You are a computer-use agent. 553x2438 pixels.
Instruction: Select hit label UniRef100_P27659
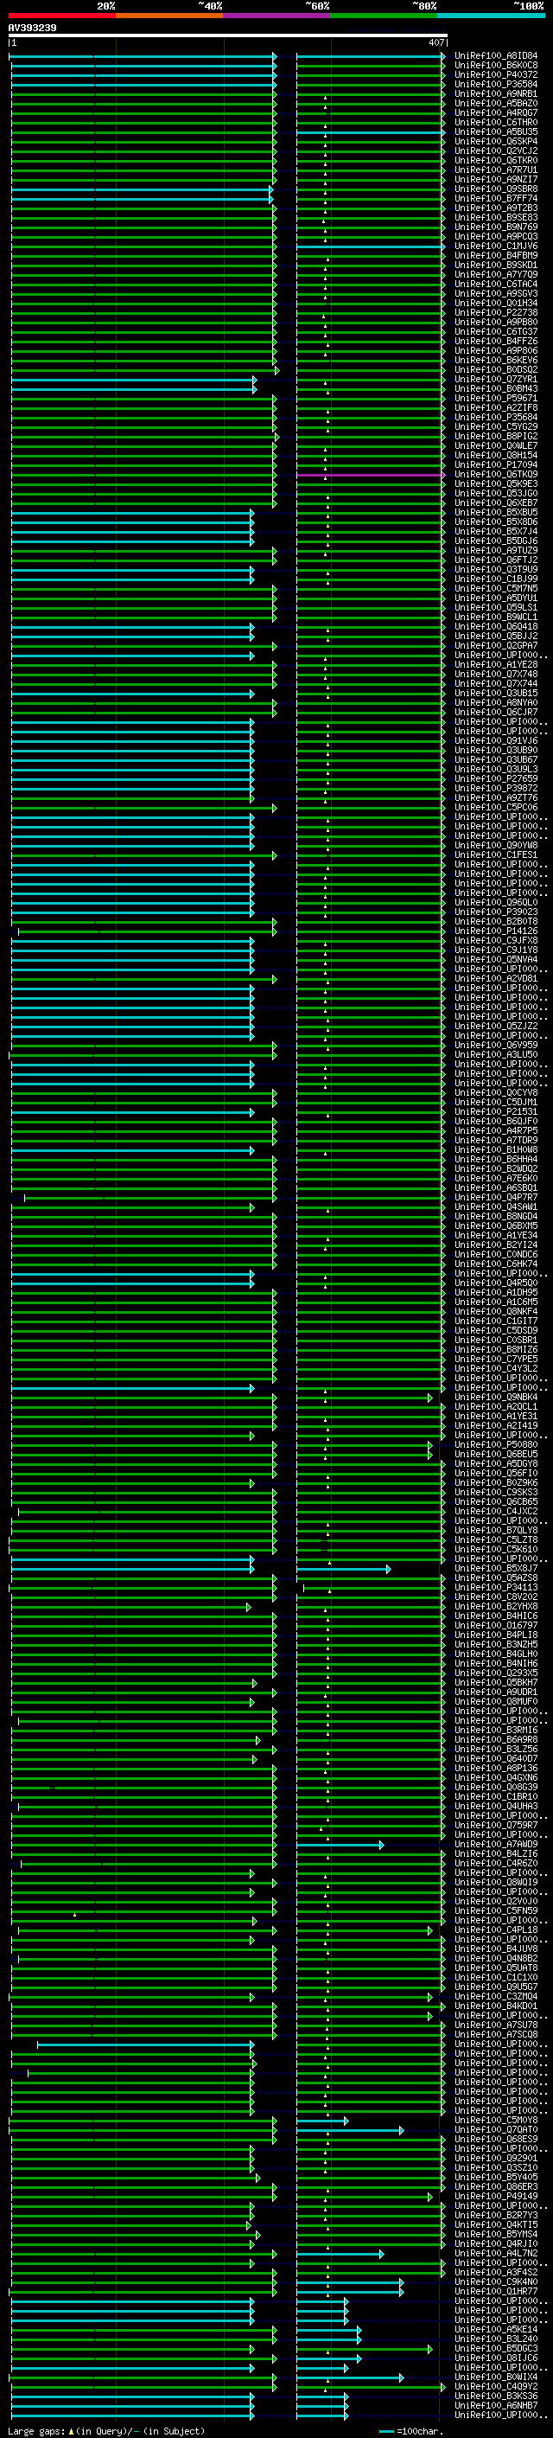pyautogui.click(x=496, y=779)
